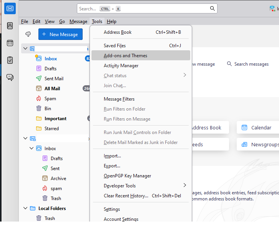Open the Go menu
The height and width of the screenshot is (225, 279).
coord(62,22)
